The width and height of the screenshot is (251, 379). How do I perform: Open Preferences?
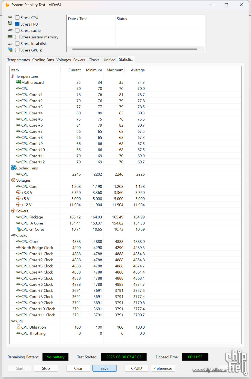(x=163, y=368)
